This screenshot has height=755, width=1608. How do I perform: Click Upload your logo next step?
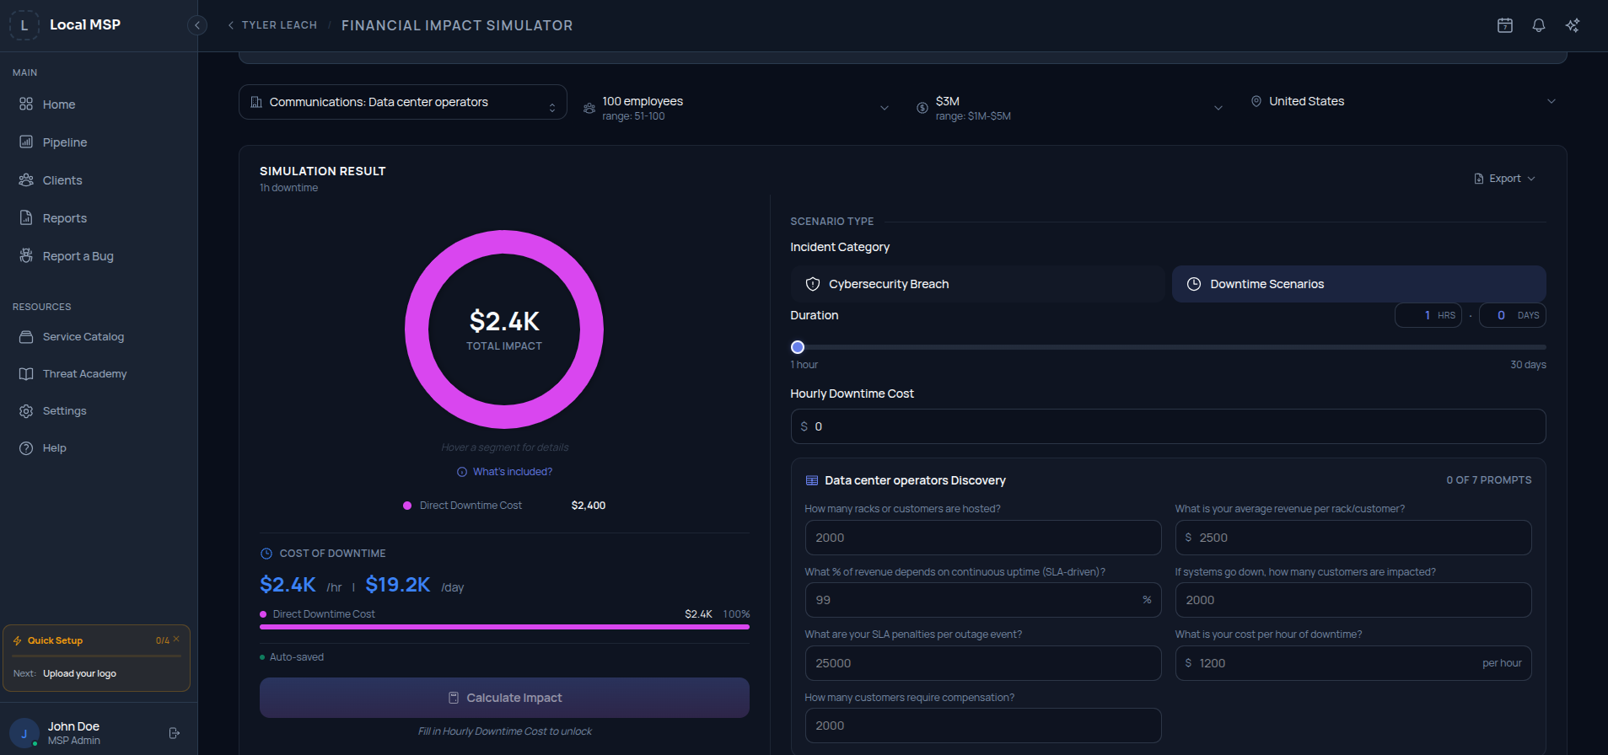pos(79,673)
